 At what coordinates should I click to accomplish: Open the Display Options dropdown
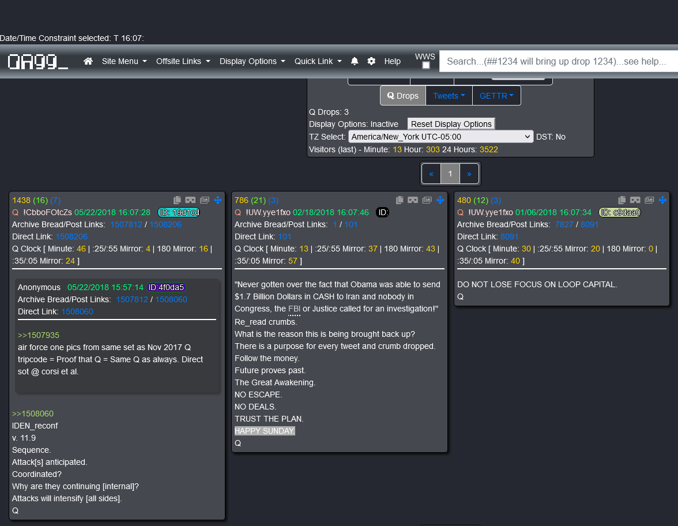[x=253, y=61]
